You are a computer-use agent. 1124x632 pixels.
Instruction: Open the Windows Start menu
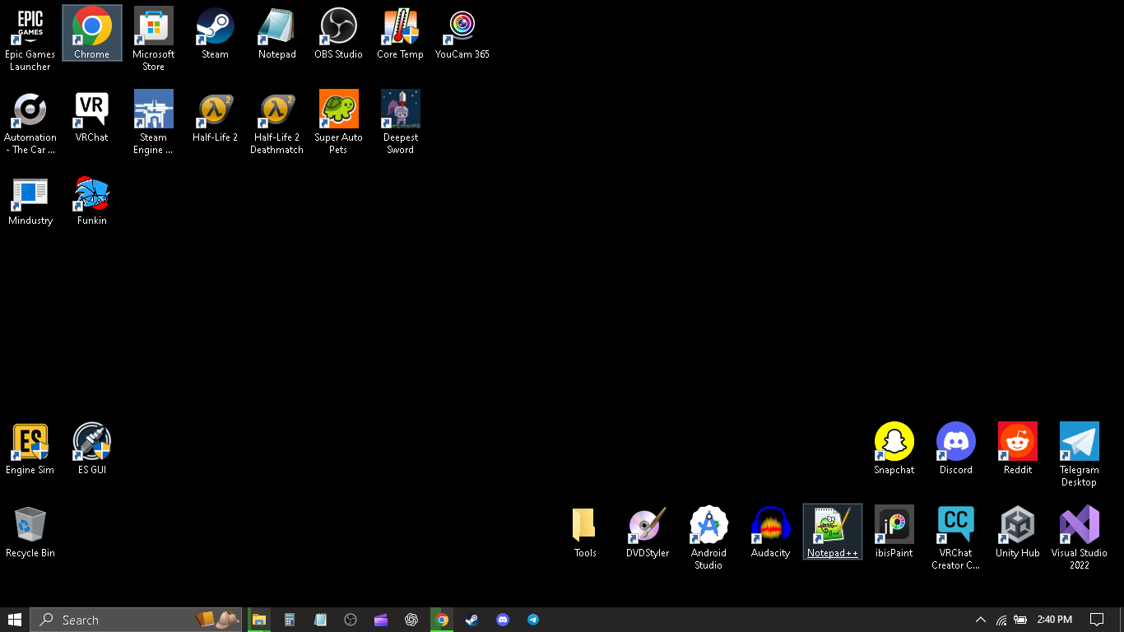(x=15, y=620)
